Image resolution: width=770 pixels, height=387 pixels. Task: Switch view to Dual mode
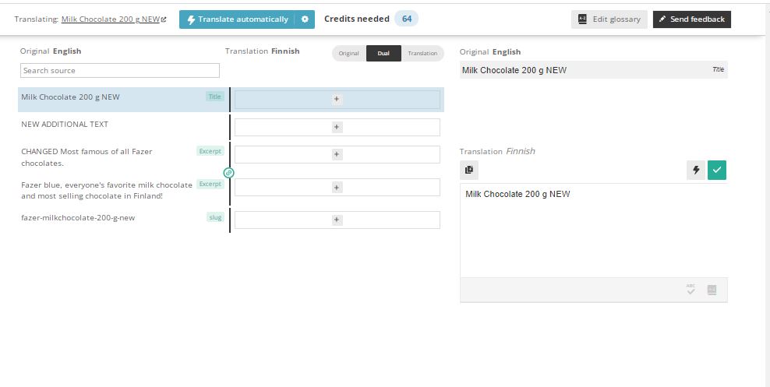click(383, 53)
